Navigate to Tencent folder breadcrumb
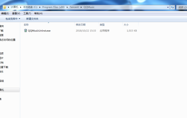The height and width of the screenshot is (118, 187). [74, 7]
